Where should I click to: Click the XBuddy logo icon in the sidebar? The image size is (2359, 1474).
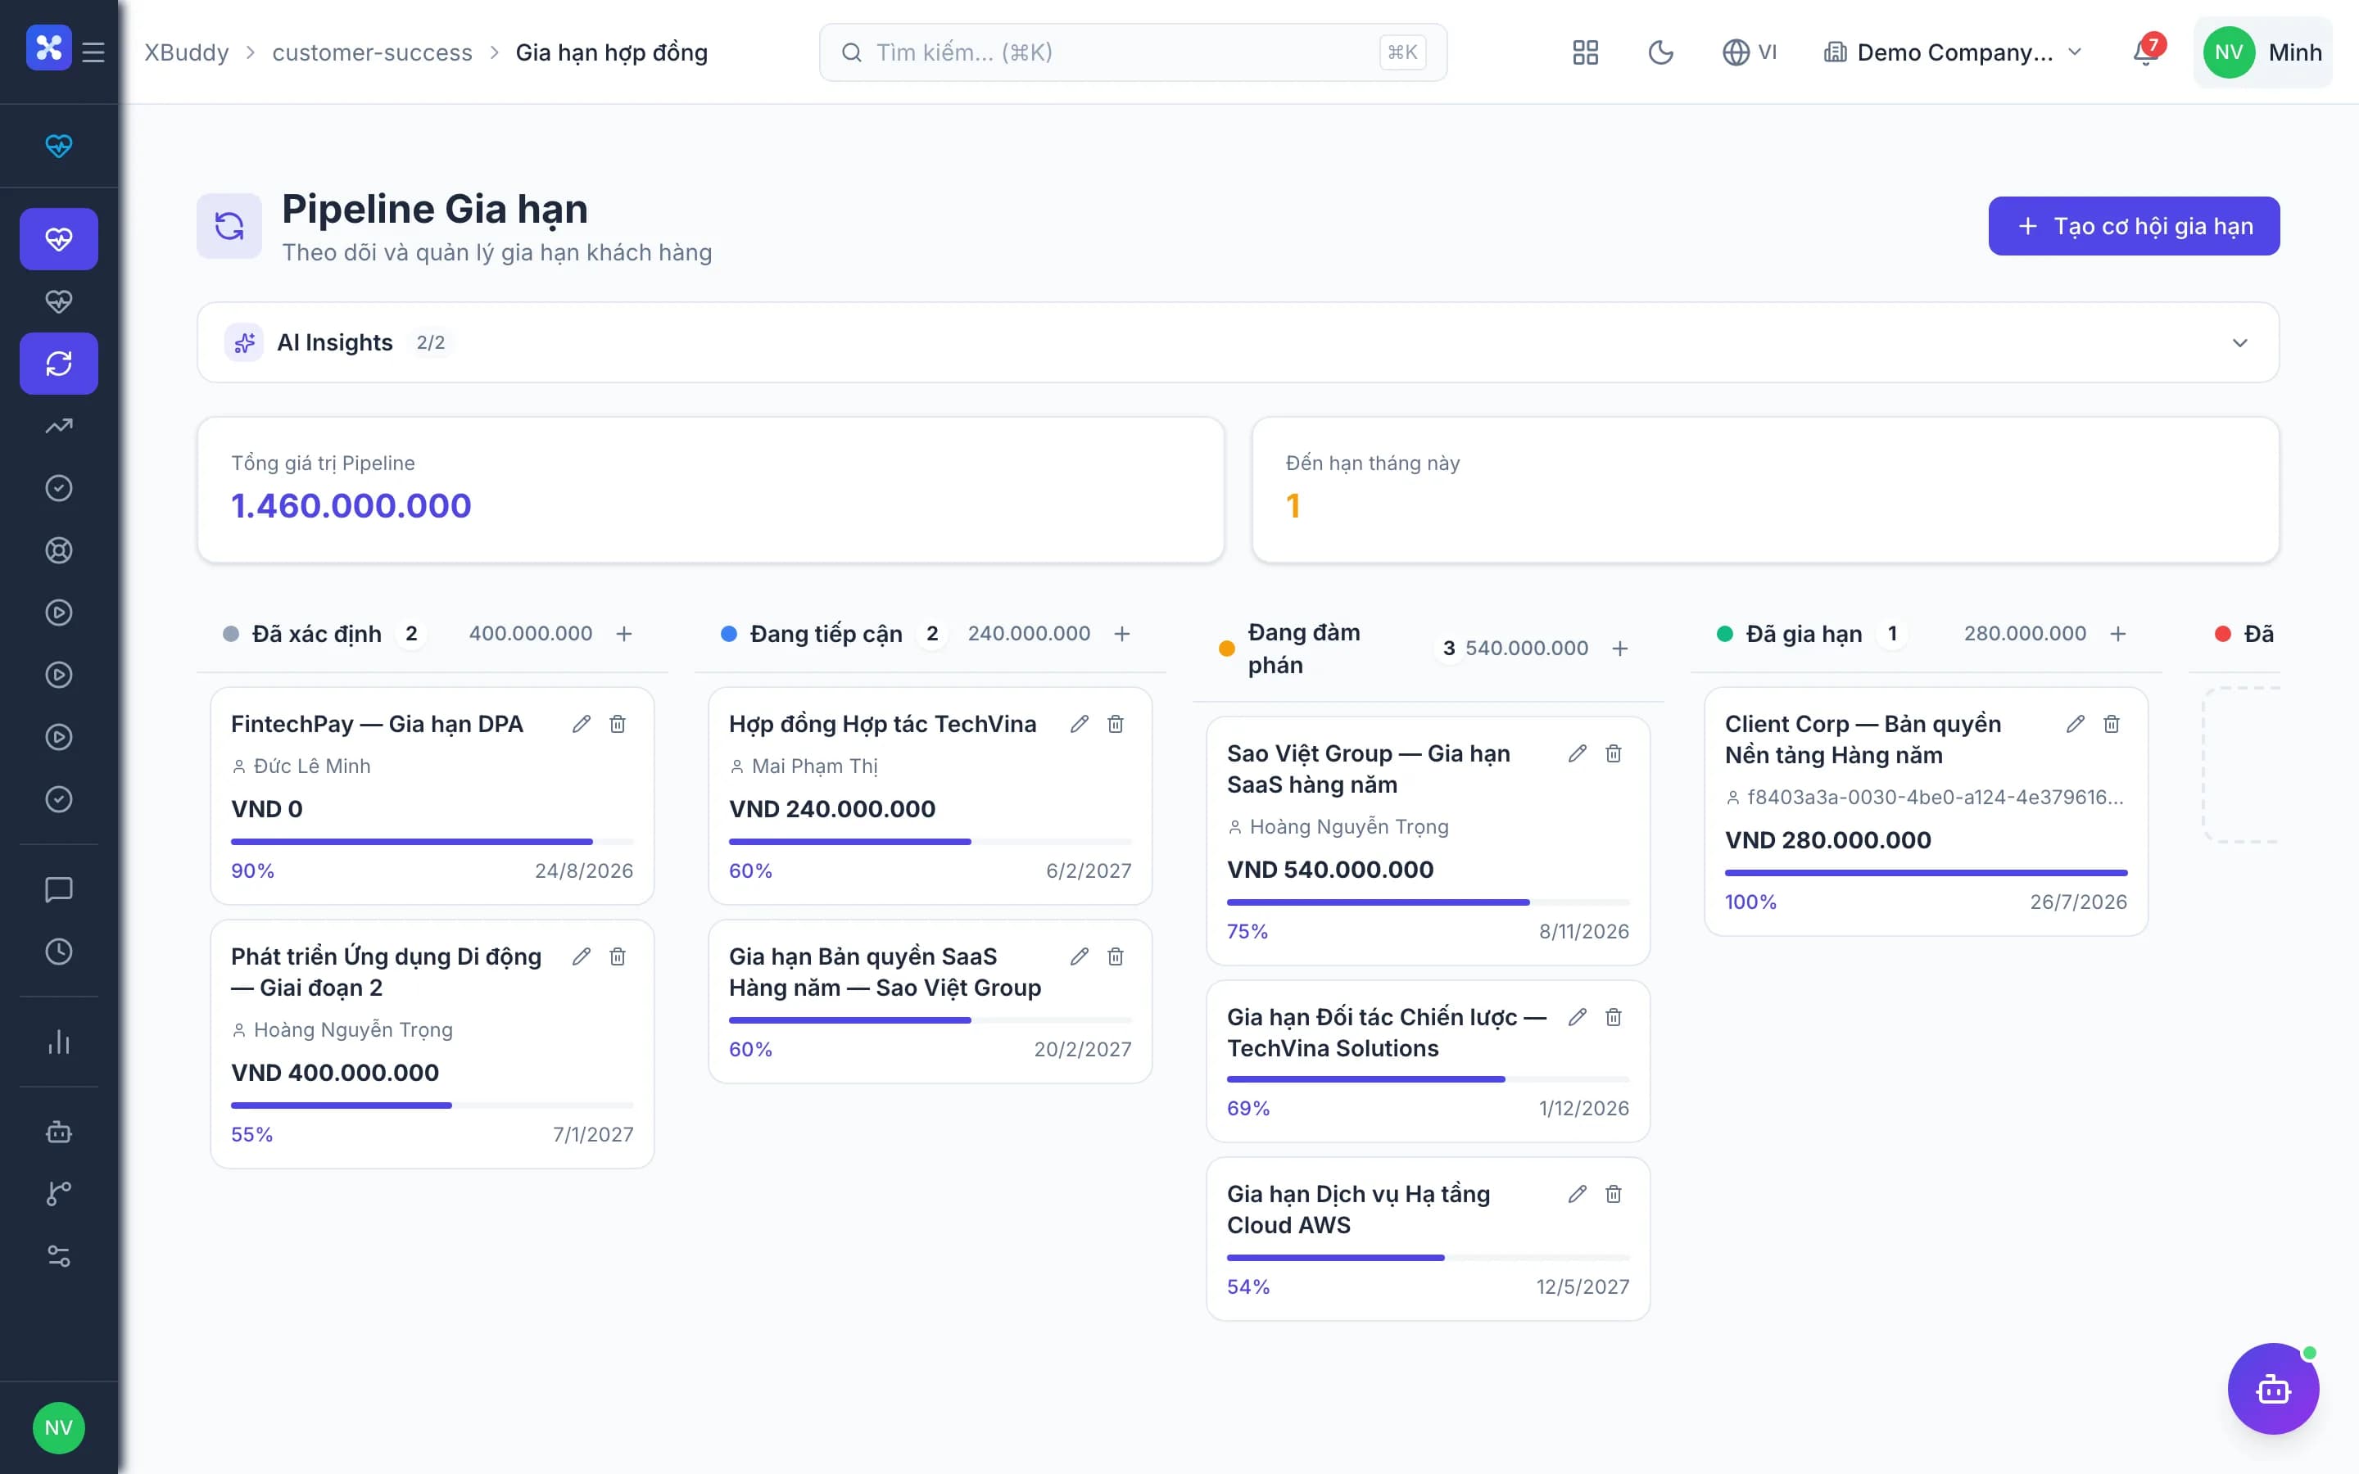pyautogui.click(x=49, y=49)
